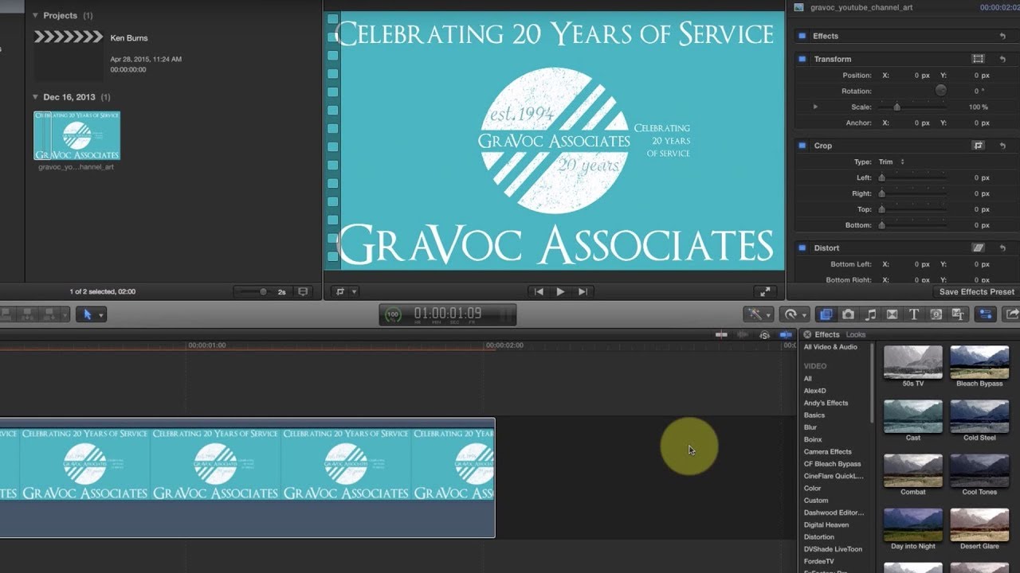This screenshot has height=573, width=1020.
Task: Select the Basics effects category
Action: coord(814,415)
